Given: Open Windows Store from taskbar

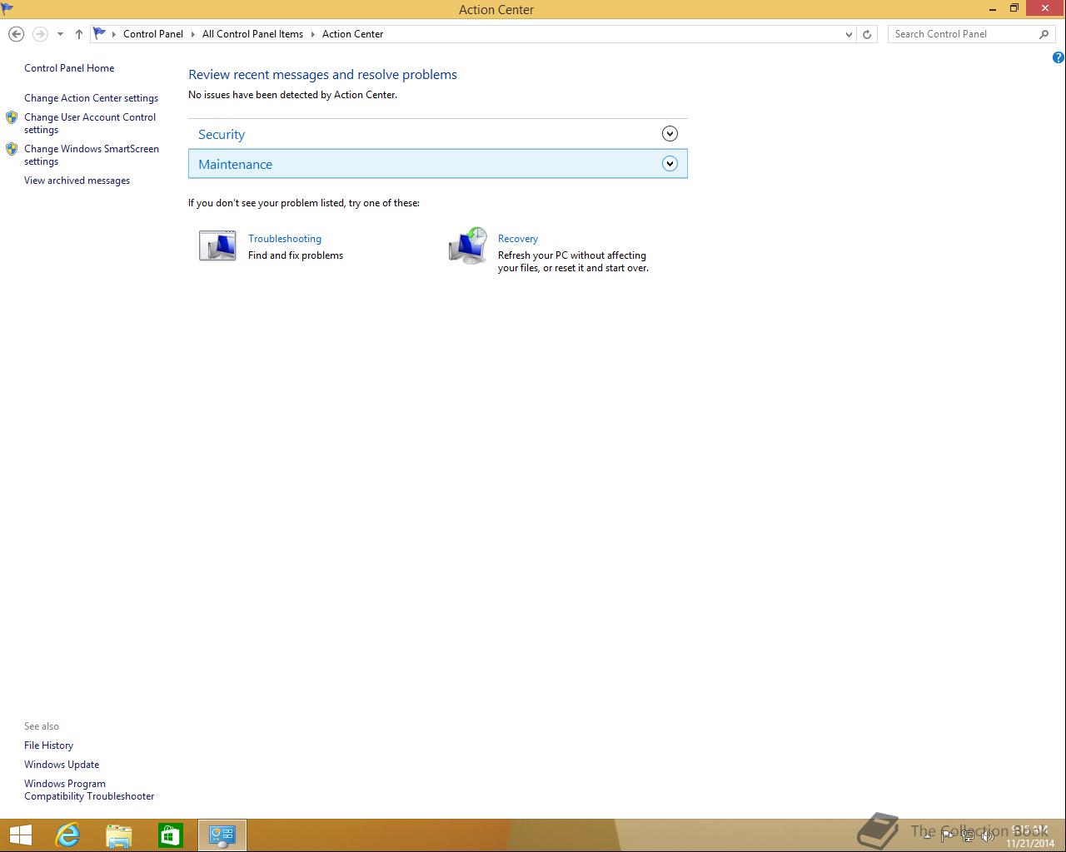Looking at the screenshot, I should point(171,835).
